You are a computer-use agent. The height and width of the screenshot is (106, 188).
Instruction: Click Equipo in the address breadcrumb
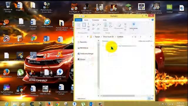click(97, 37)
